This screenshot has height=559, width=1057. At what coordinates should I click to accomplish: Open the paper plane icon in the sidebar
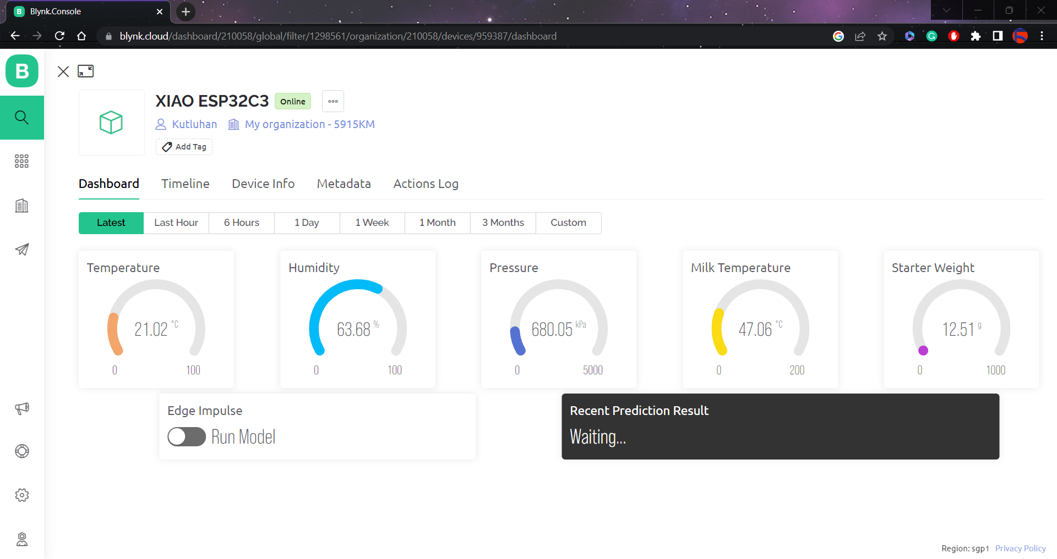pyautogui.click(x=22, y=250)
